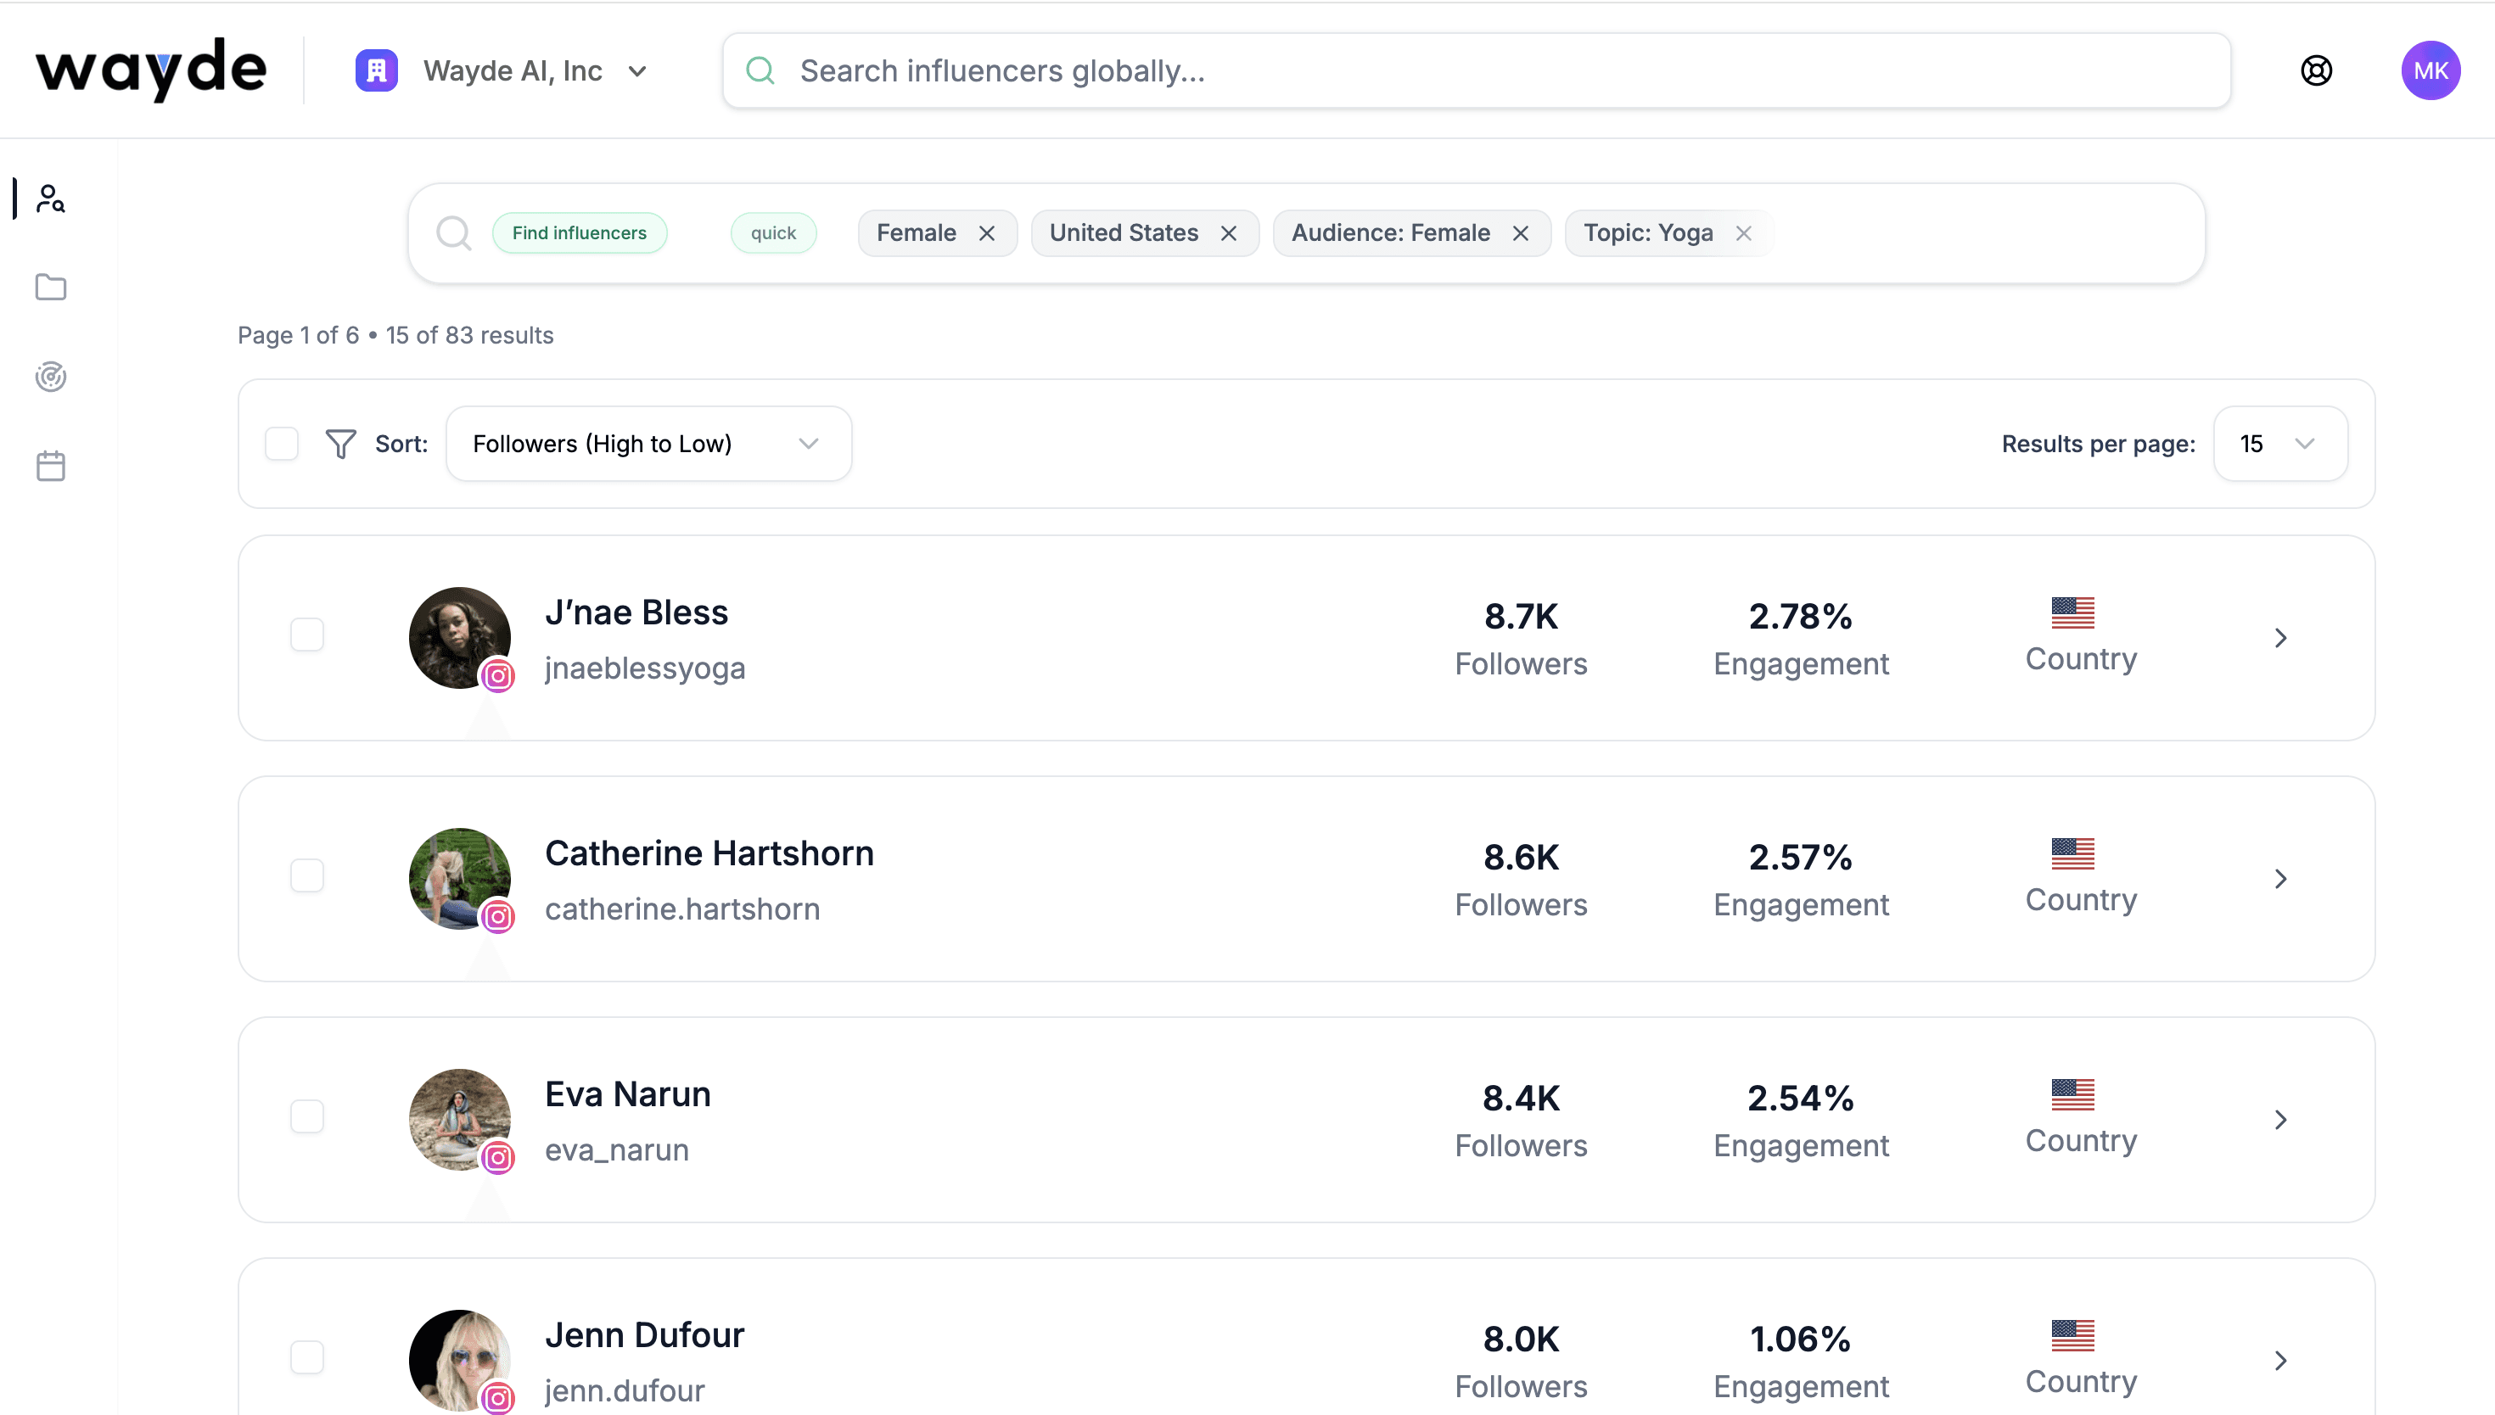The height and width of the screenshot is (1415, 2495).
Task: Select J'nae Bless row checkbox
Action: (x=307, y=635)
